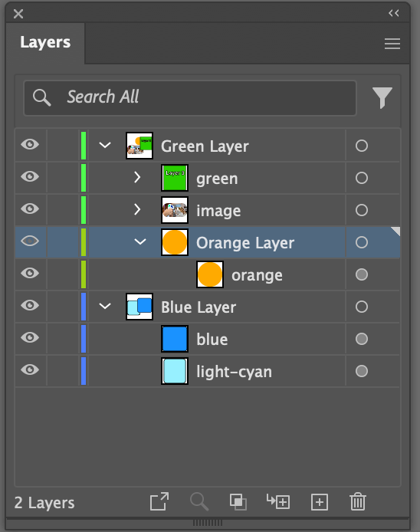Collapse the Blue Layer chevron
This screenshot has height=532, width=420.
point(105,306)
